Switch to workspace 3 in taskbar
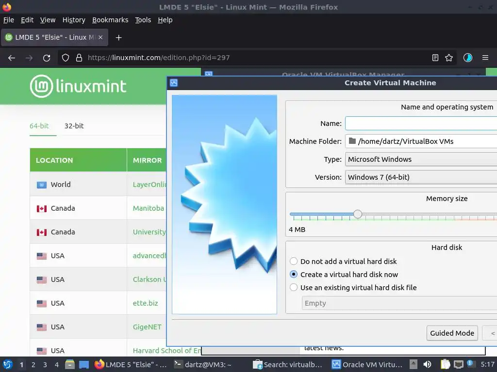Screen dimensions: 497x372 coord(45,364)
